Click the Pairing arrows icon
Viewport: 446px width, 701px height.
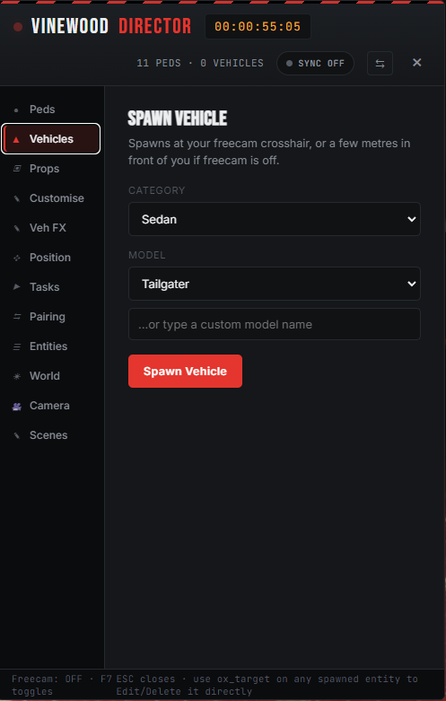17,317
